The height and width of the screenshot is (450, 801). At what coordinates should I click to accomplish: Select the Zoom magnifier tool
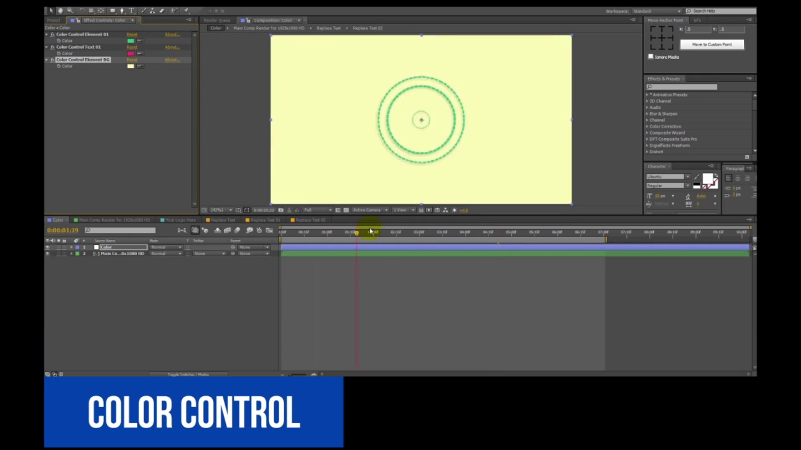pos(70,10)
